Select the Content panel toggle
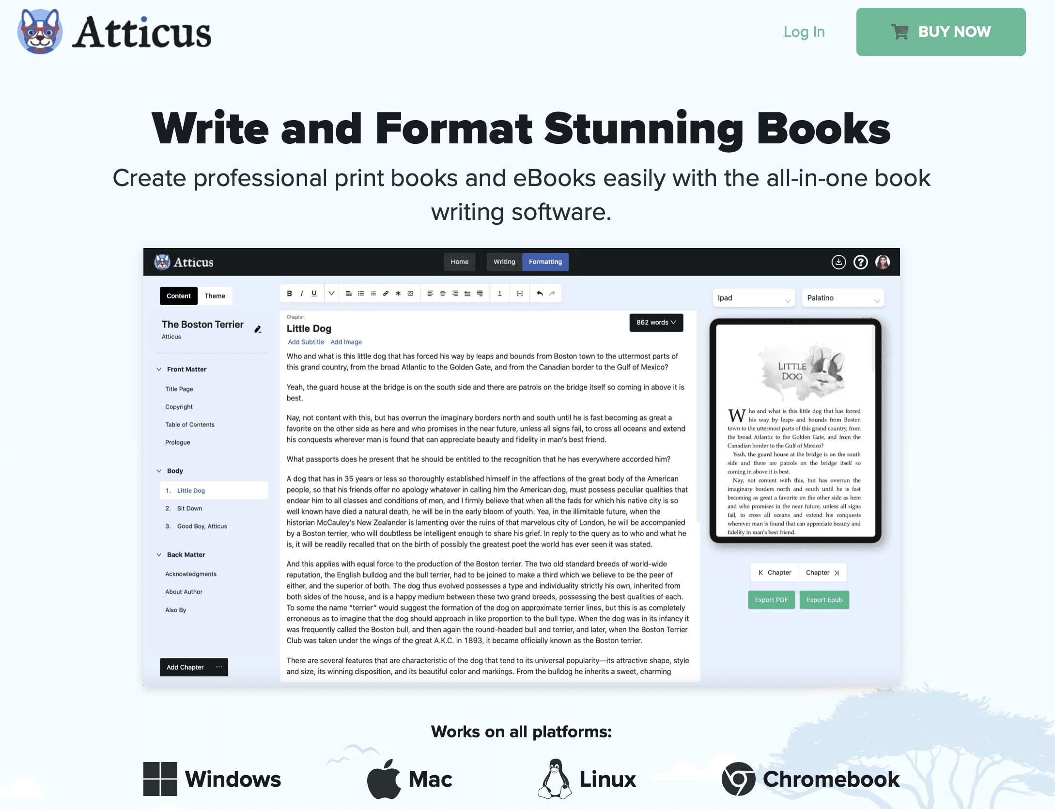Image resolution: width=1055 pixels, height=809 pixels. click(x=178, y=295)
